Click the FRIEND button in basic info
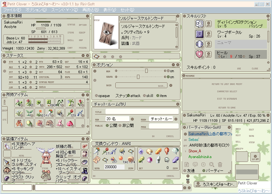Screen dimensions: 272x194 [x=83, y=48]
